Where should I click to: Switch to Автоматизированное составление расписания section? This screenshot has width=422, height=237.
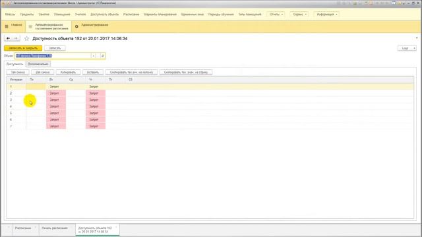48,26
